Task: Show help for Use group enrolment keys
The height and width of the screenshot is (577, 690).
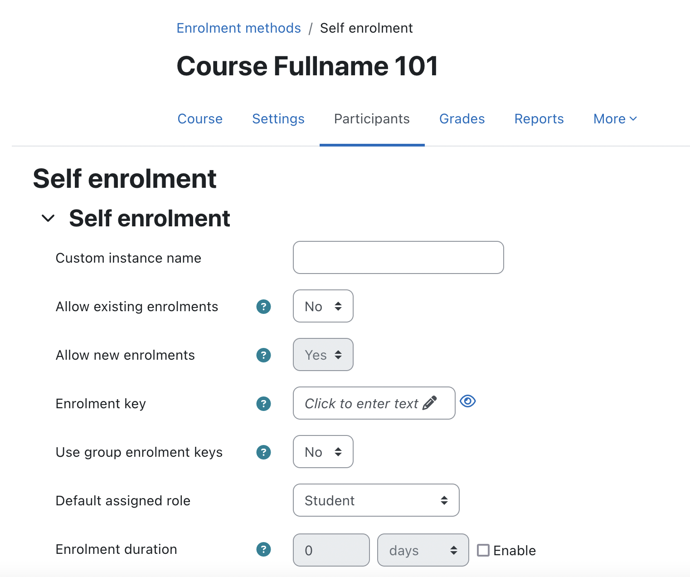Action: pos(263,452)
